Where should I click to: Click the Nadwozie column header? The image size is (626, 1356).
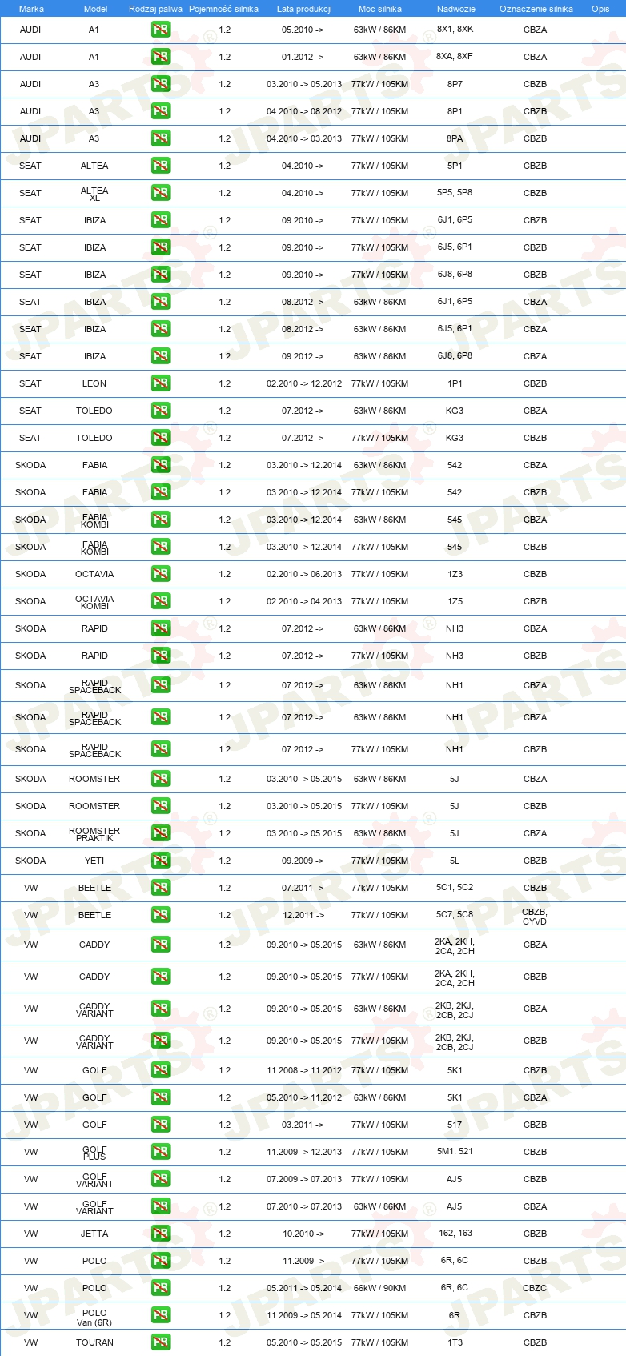coord(456,9)
